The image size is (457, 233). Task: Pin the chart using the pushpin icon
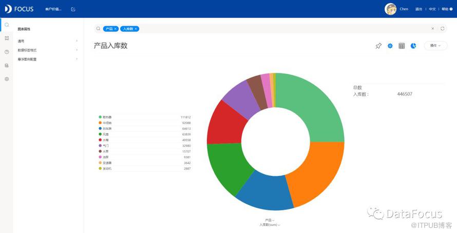point(378,46)
